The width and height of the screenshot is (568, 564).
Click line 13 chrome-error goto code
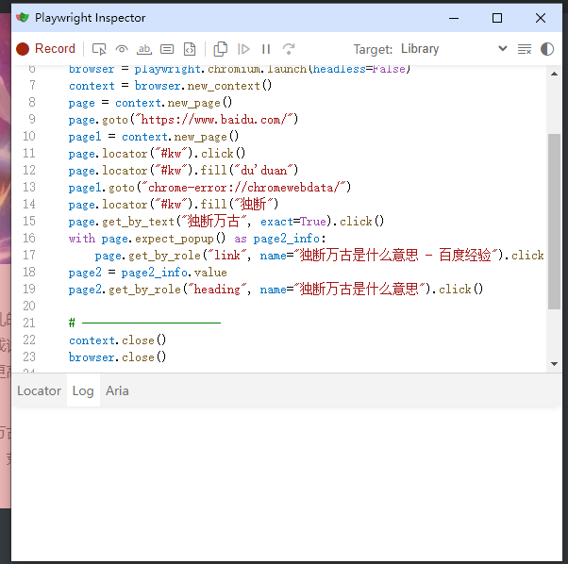click(209, 188)
